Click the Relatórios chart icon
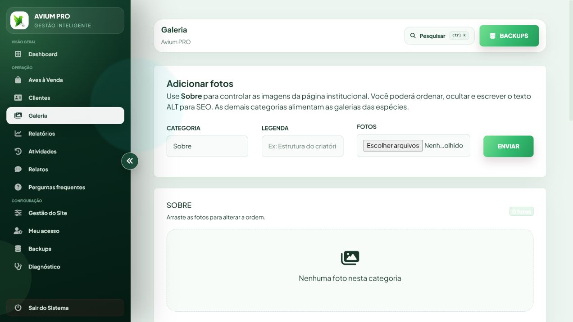The width and height of the screenshot is (573, 322). 18,134
